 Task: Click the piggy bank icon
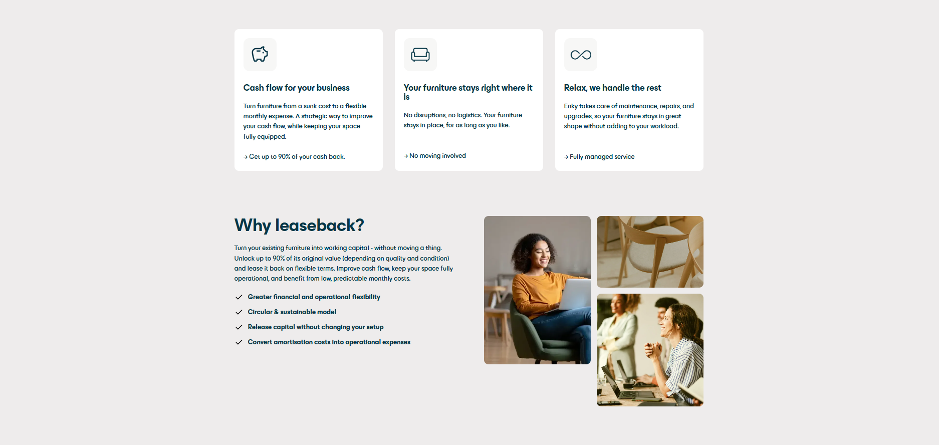(x=260, y=55)
